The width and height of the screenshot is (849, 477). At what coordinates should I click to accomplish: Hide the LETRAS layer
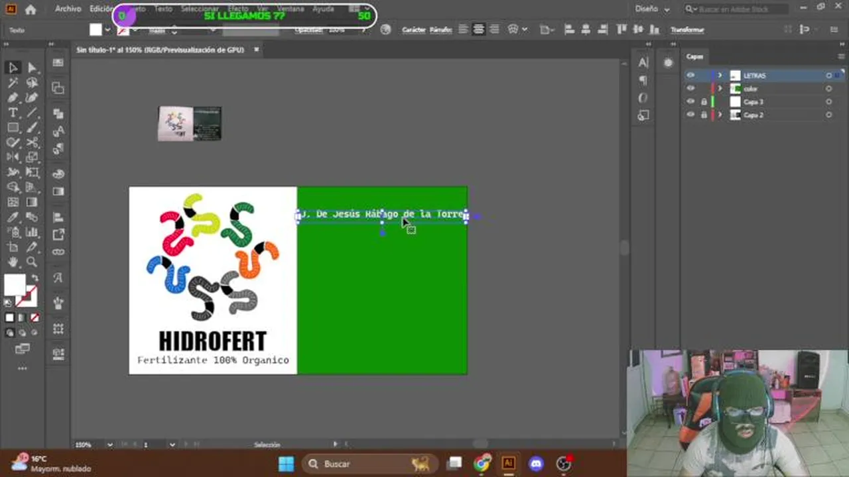pos(690,76)
